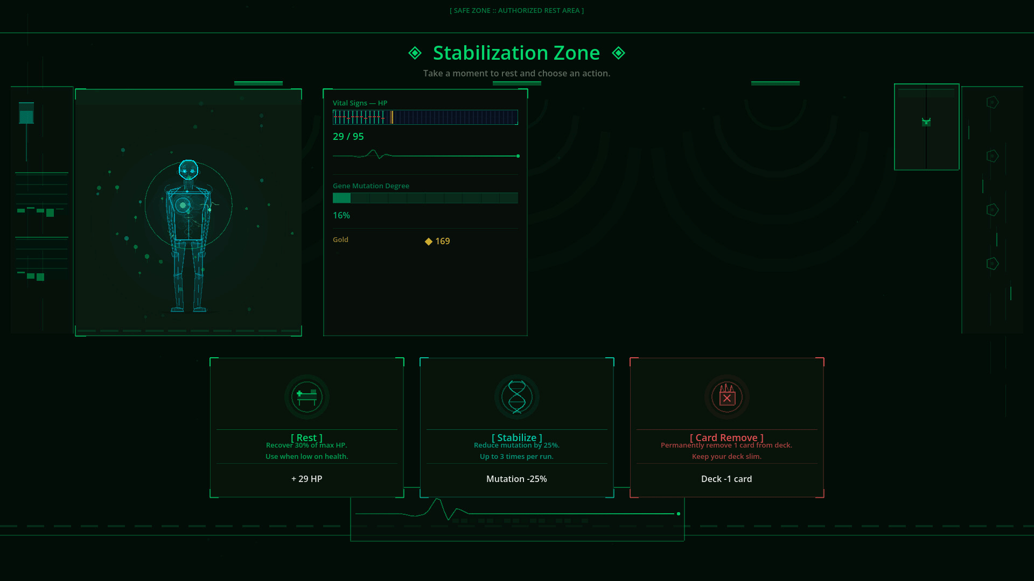Click the Stabilize DNA helix icon
Screen dimensions: 1034x581
517,397
